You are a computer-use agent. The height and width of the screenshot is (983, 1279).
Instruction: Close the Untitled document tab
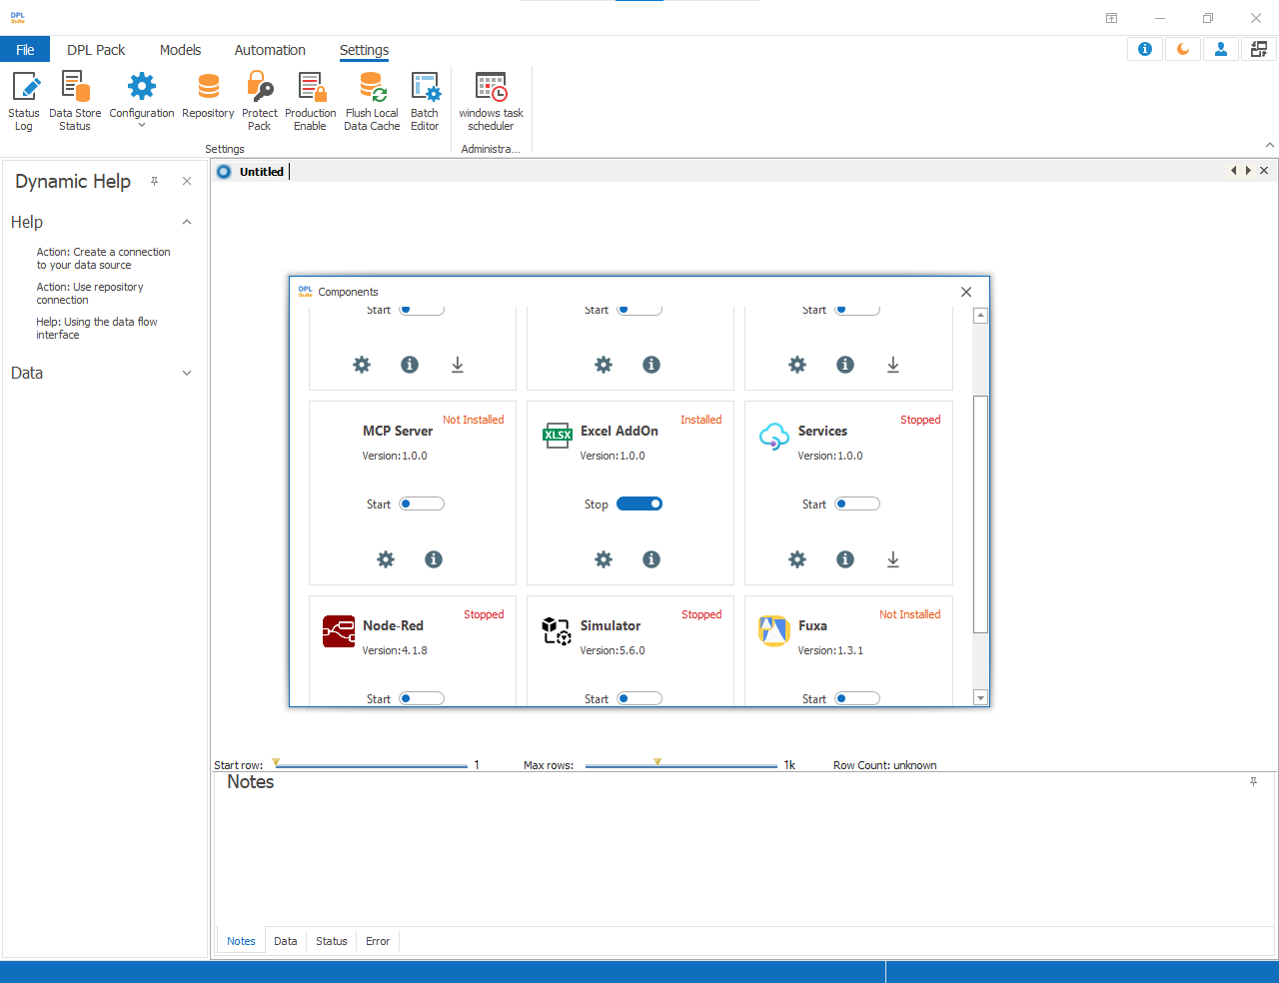tap(1264, 171)
